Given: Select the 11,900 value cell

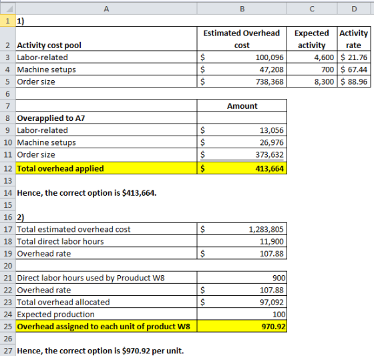Looking at the screenshot, I should (242, 241).
